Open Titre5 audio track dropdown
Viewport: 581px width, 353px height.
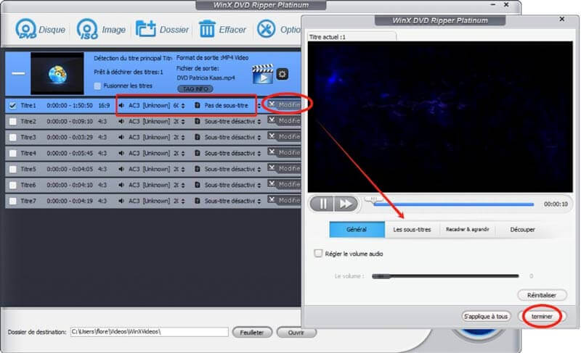(x=183, y=170)
